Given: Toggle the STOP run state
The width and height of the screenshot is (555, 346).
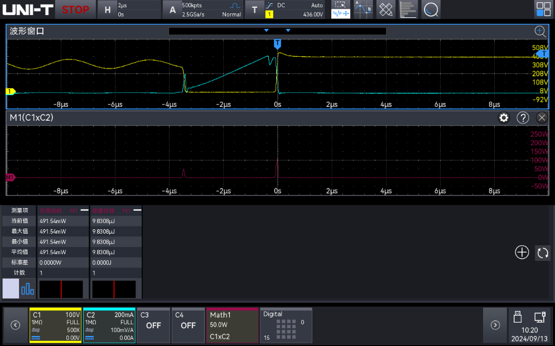Looking at the screenshot, I should 75,9.
